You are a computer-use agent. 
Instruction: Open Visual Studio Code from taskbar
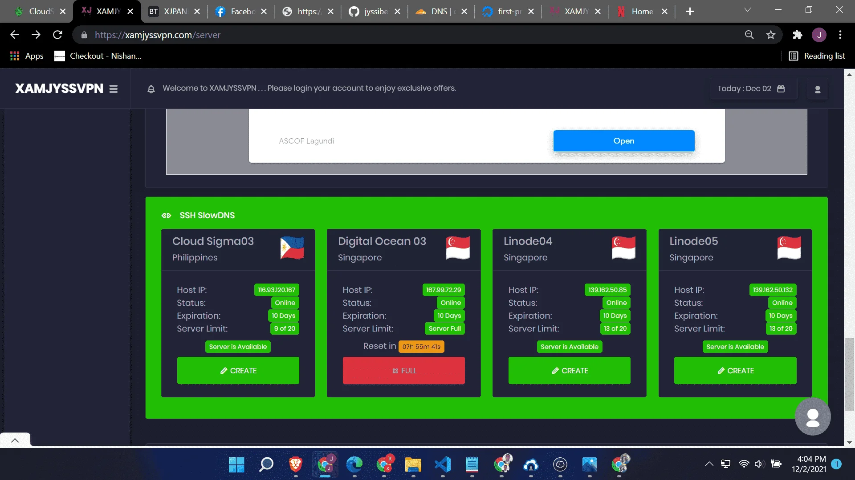[443, 465]
